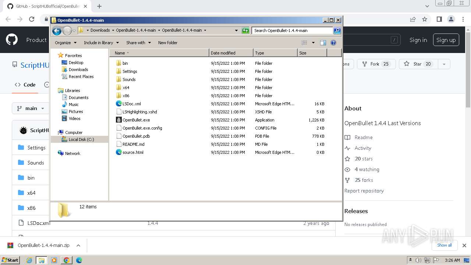This screenshot has height=265, width=471.
Task: Click the Chrome reload page icon
Action: click(32, 19)
